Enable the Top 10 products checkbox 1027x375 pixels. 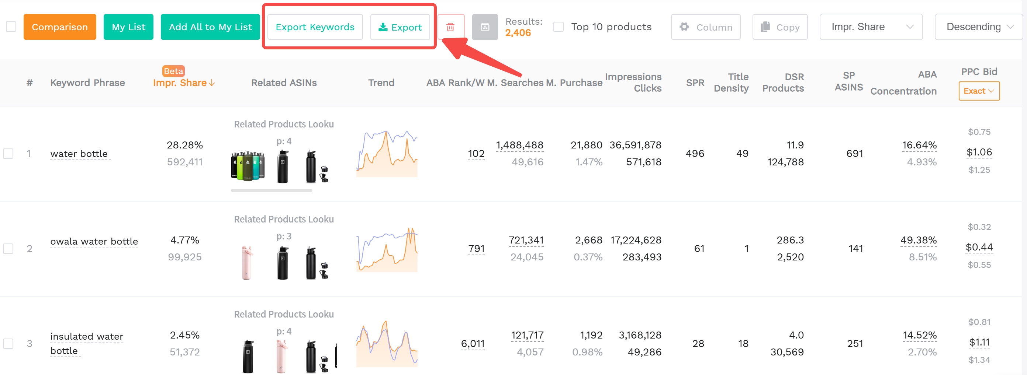tap(558, 26)
